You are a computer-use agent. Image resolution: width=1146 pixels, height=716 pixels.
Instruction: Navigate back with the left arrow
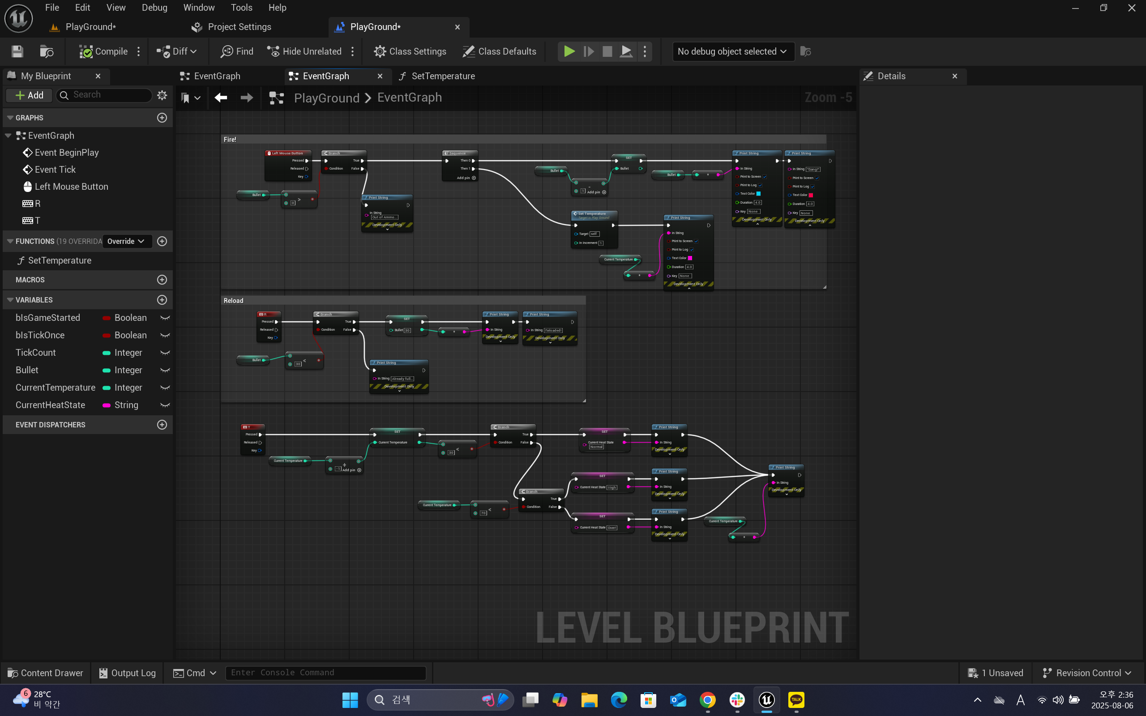(x=221, y=98)
